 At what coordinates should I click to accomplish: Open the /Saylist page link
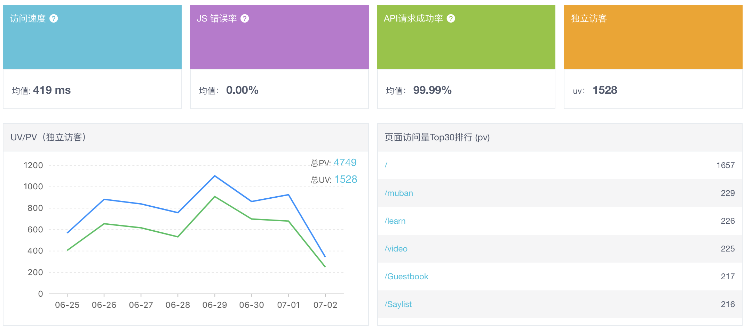click(398, 304)
